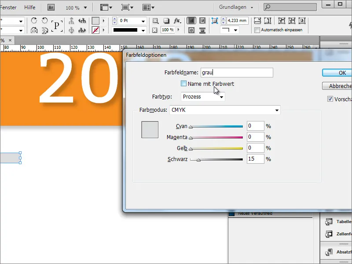Click the fill color swatch in toolbar
Viewport: 352px width, 264px height.
click(95, 21)
